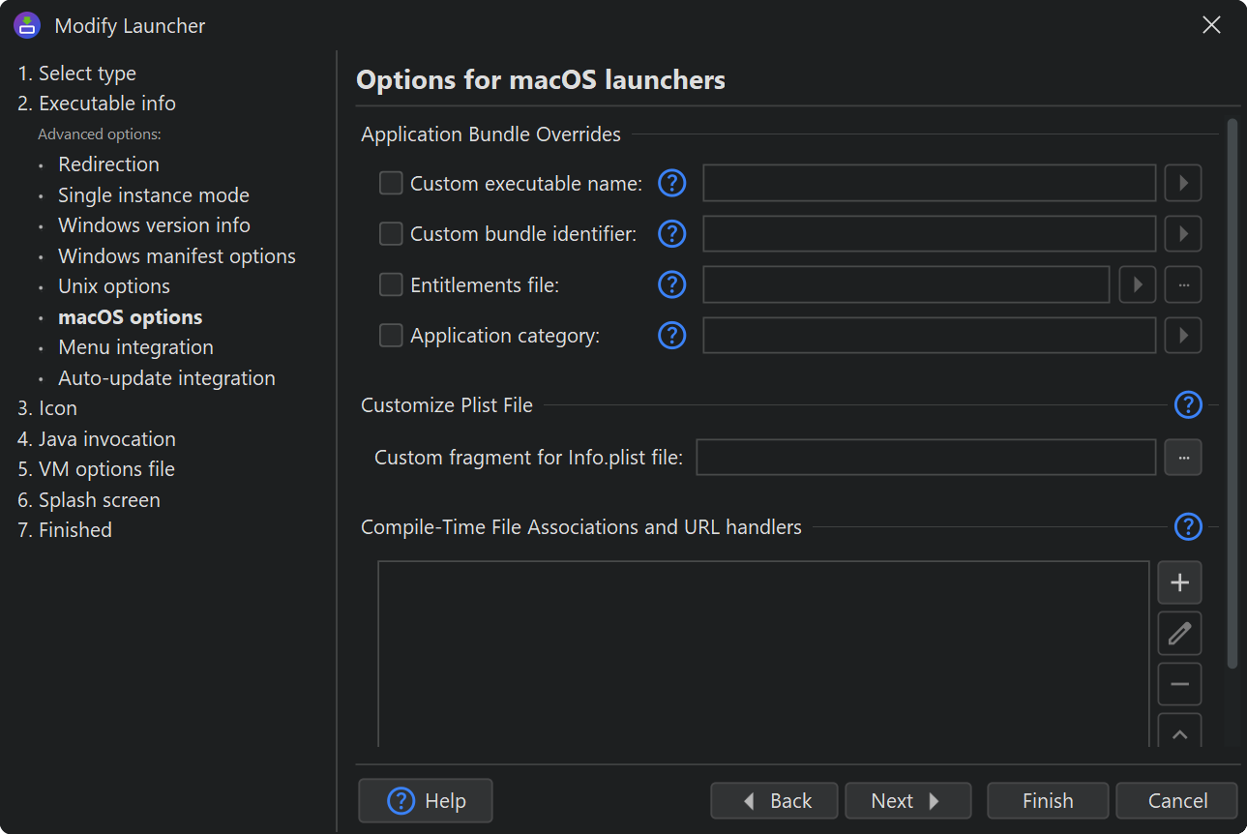Select the Java invocation step
This screenshot has width=1247, height=834.
click(x=106, y=439)
